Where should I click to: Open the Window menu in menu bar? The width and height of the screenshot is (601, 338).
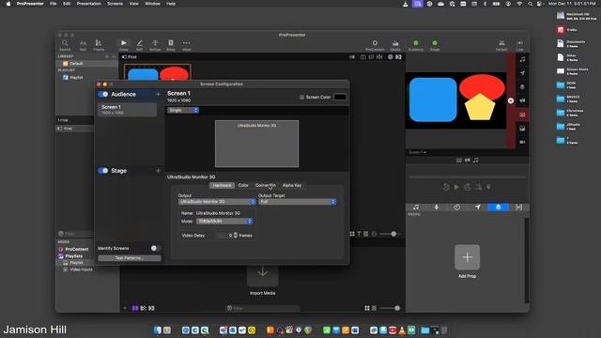coord(152,4)
